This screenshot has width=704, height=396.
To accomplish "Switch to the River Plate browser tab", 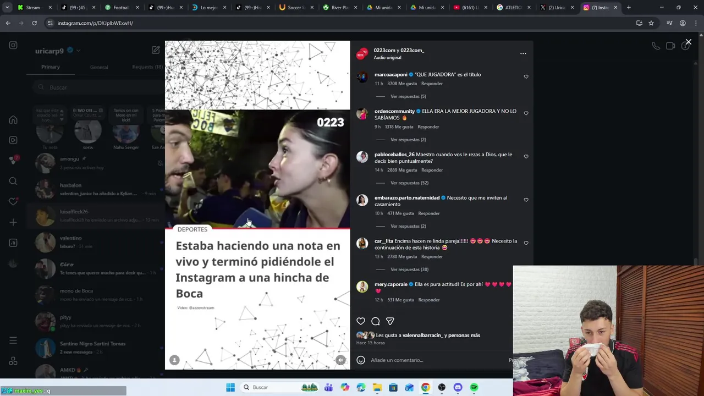I will point(339,8).
